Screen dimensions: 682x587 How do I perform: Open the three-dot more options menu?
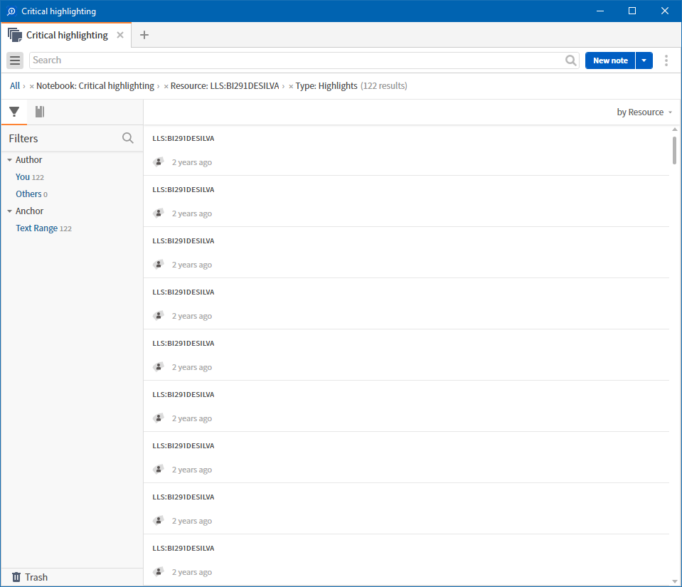click(x=666, y=60)
